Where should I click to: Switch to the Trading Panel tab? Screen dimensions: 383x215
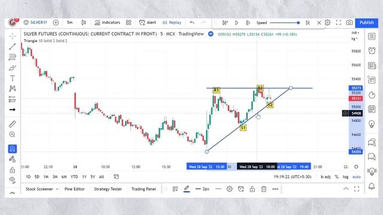pyautogui.click(x=144, y=189)
